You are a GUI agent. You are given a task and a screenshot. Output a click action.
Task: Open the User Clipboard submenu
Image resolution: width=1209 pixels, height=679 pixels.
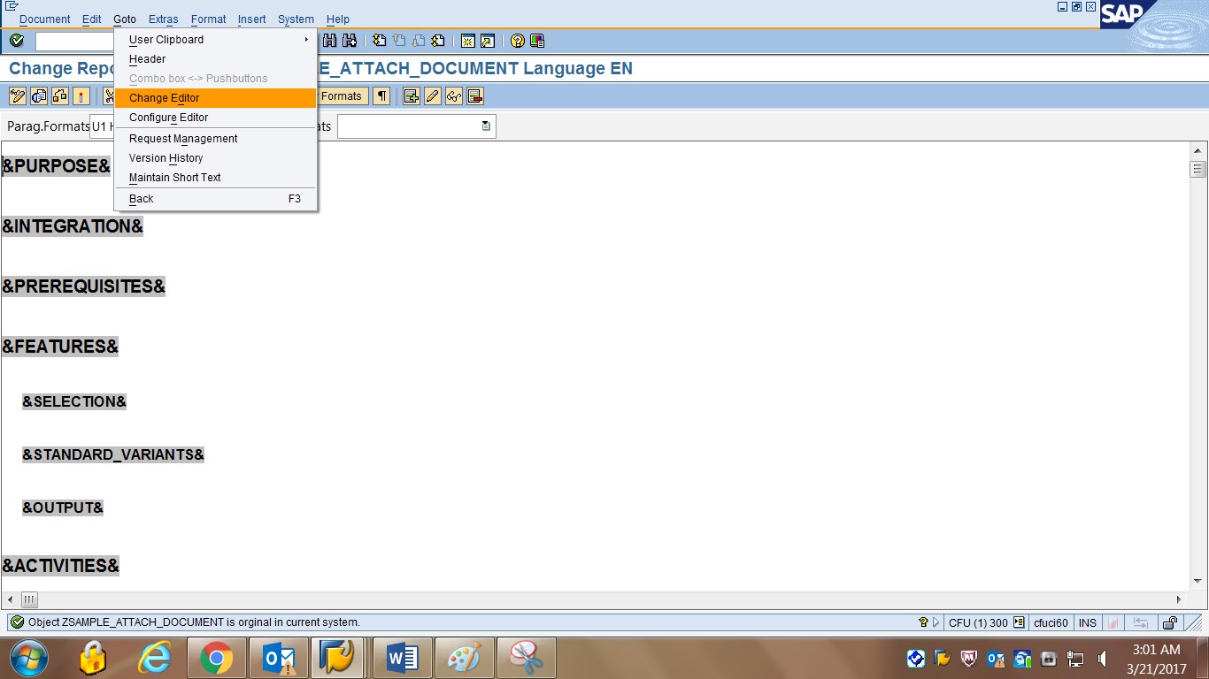pyautogui.click(x=166, y=39)
